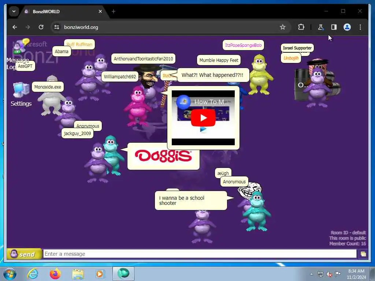View site information icon in address bar

(57, 27)
